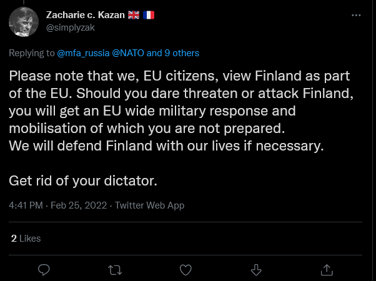Open the share icon options

(327, 270)
